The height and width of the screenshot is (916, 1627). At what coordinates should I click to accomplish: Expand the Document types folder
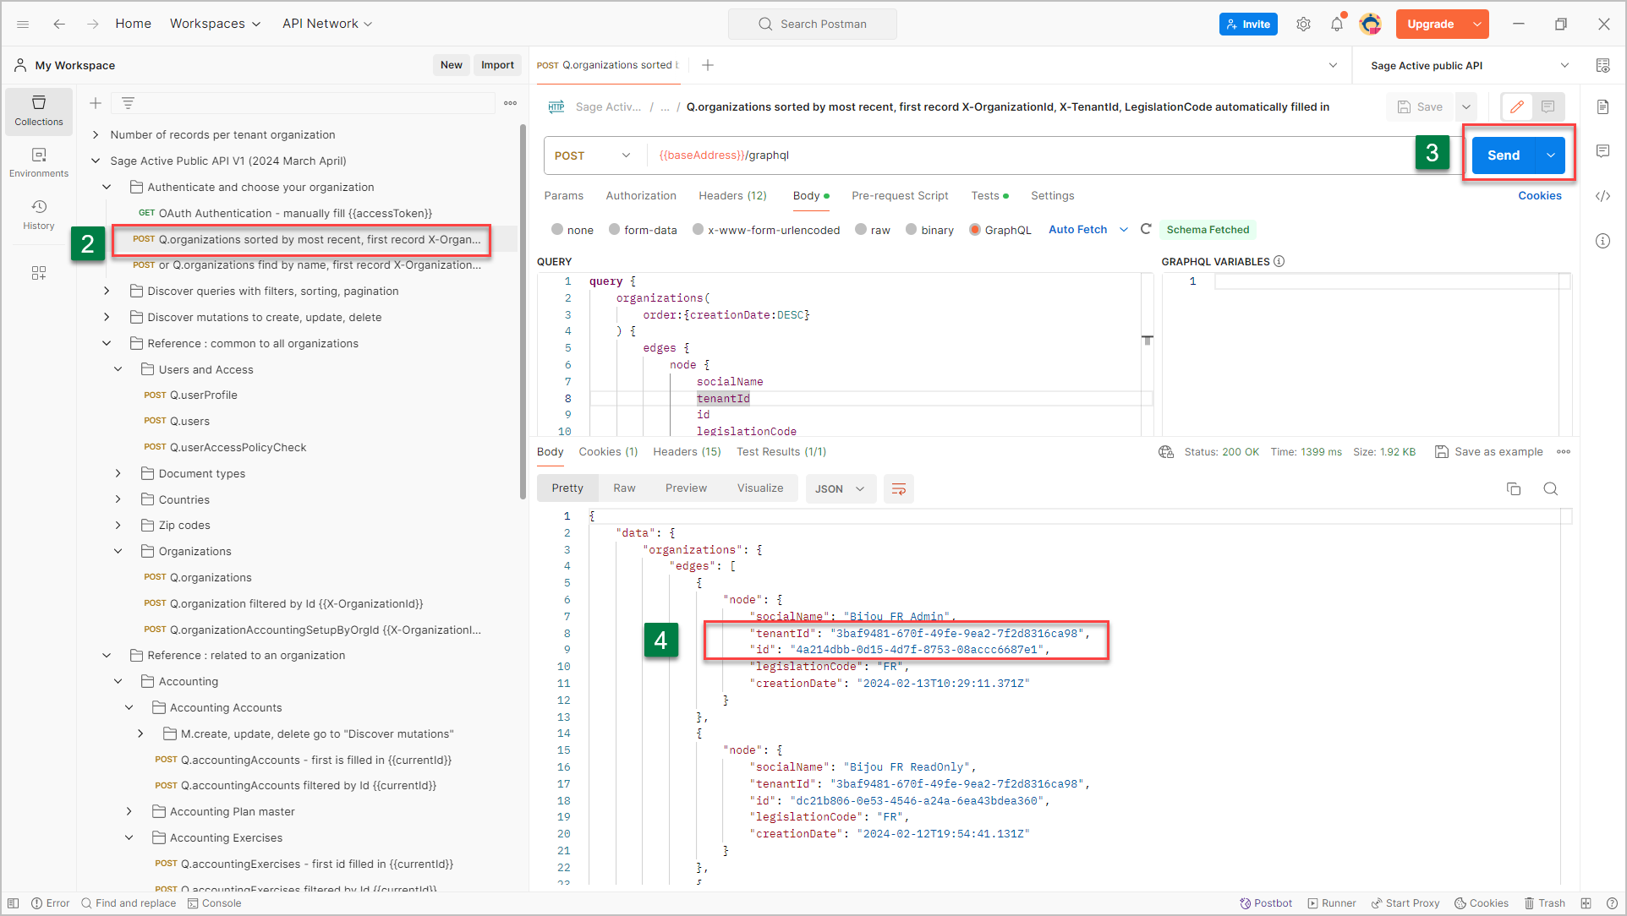coord(118,473)
